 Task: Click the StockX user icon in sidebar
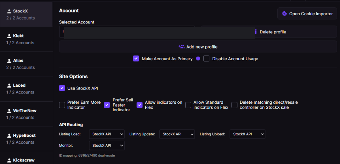tap(9, 11)
